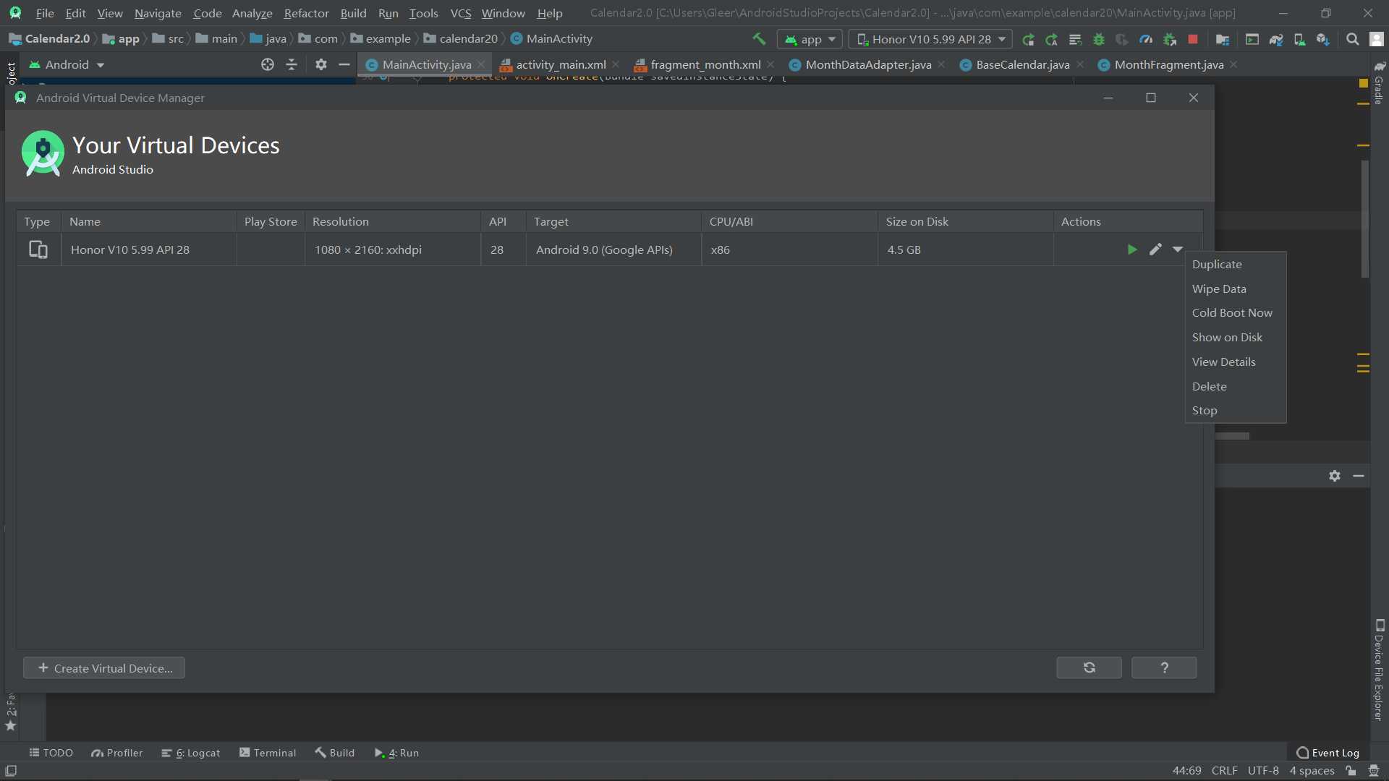
Task: Switch to the BaseCalendar.java tab
Action: (x=1023, y=64)
